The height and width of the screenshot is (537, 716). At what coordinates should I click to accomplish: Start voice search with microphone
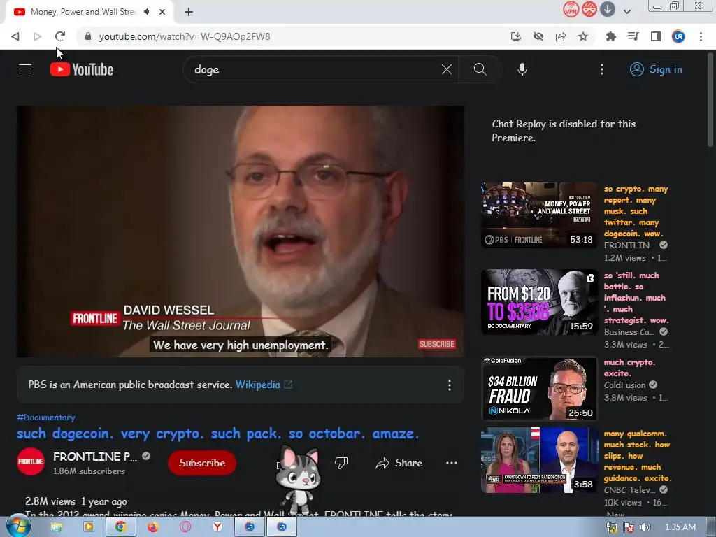coord(522,69)
